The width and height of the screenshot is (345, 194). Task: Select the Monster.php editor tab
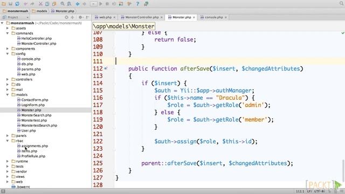point(182,17)
